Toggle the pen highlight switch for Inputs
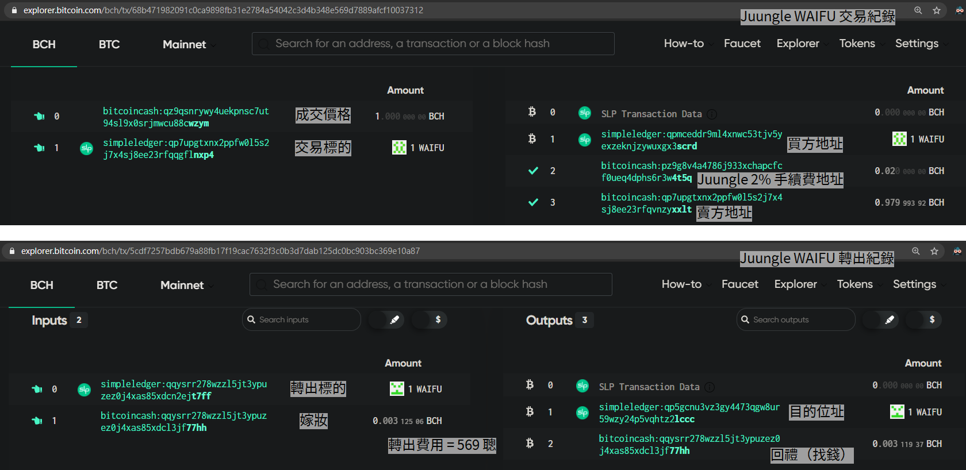 coord(387,319)
